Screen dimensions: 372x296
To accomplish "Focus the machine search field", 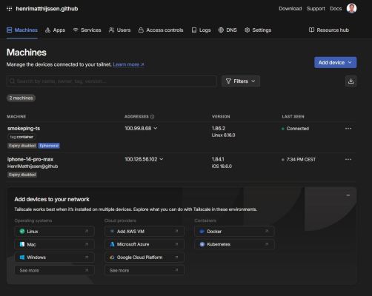I will (112, 81).
